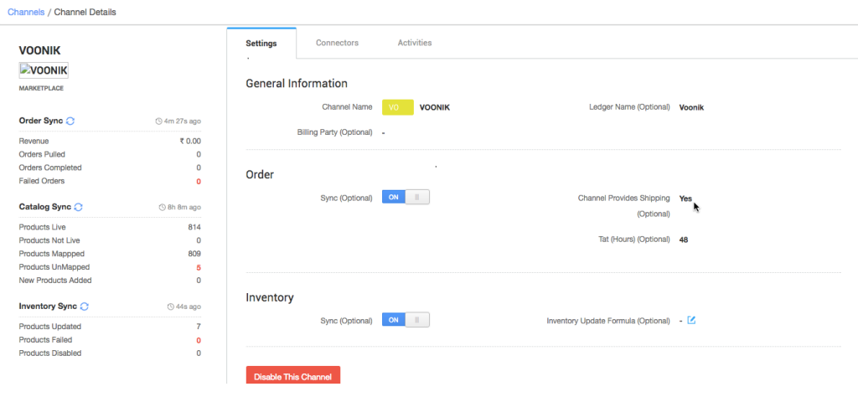The height and width of the screenshot is (402, 858).
Task: Switch to the Connectors tab
Action: tap(337, 43)
